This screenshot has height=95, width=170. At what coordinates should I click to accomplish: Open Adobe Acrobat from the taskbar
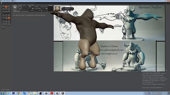click(52, 93)
